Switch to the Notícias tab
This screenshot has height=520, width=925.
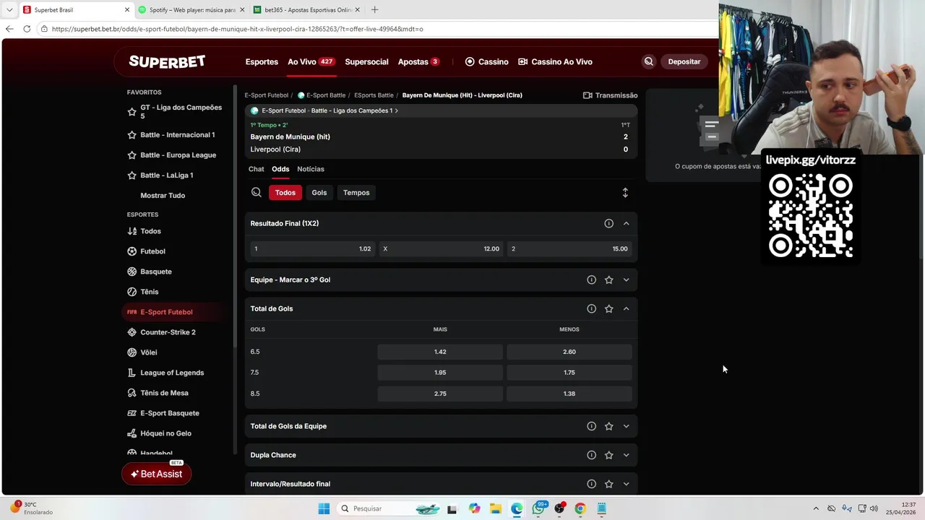coord(311,169)
